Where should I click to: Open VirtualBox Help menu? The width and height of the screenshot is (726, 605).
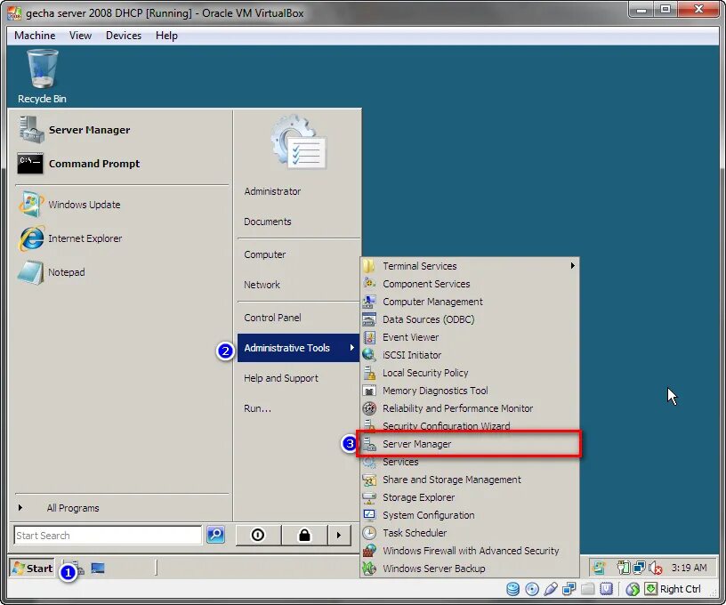tap(166, 36)
